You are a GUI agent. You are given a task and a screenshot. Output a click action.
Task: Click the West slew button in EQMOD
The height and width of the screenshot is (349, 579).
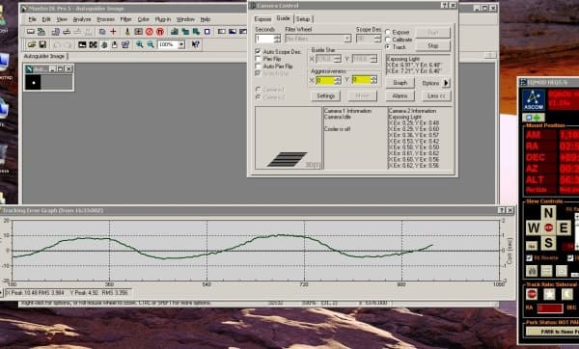click(x=534, y=228)
